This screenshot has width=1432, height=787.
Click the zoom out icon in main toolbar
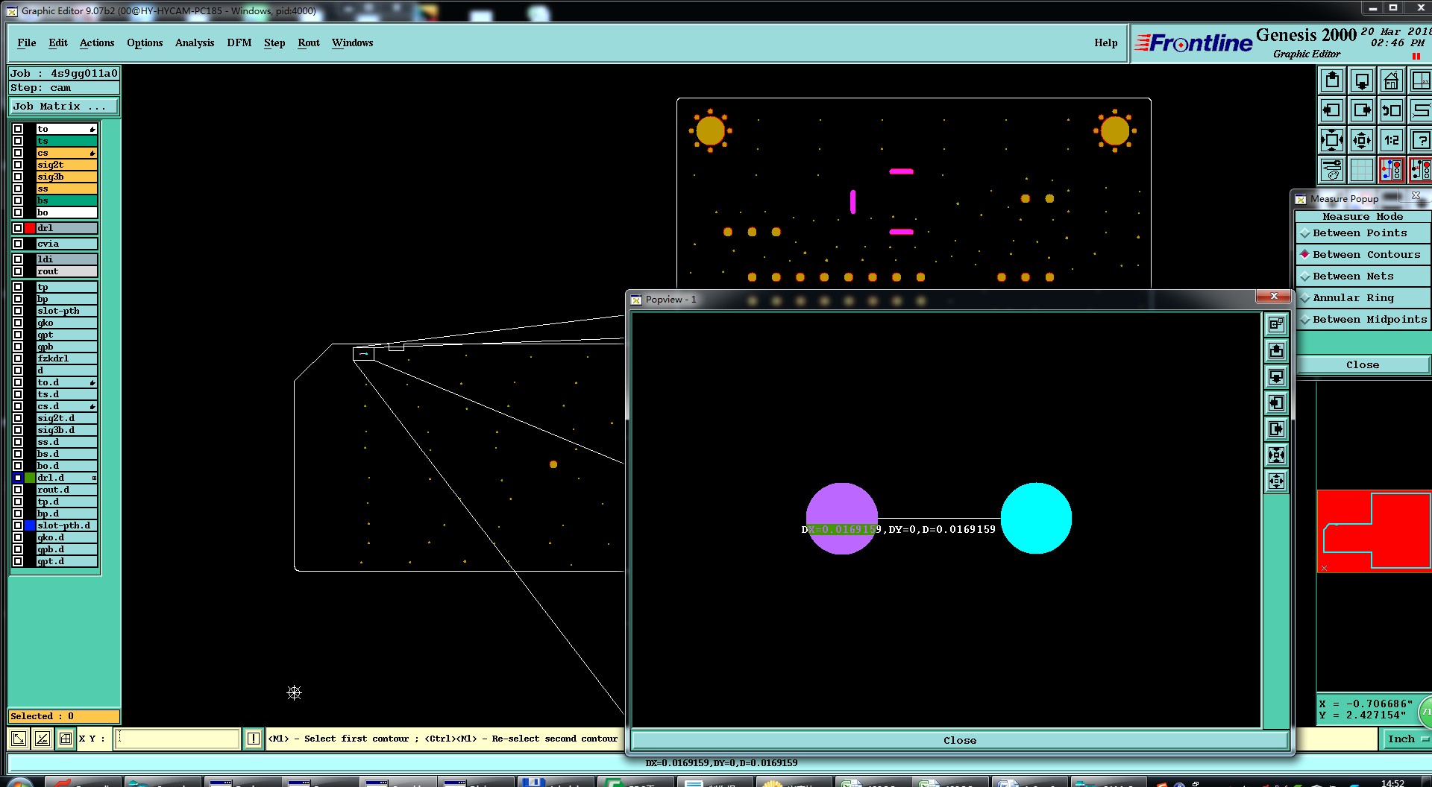[x=1362, y=140]
